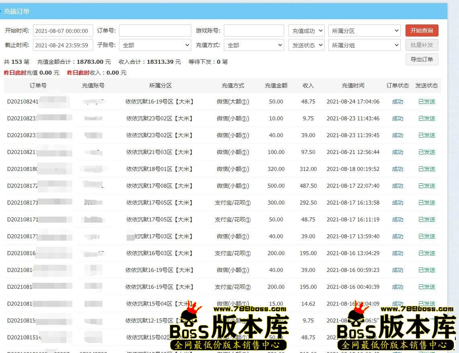Image resolution: width=459 pixels, height=353 pixels.
Task: Click 成功 status for 2021-08-16 13:04:29 order
Action: [x=398, y=253]
